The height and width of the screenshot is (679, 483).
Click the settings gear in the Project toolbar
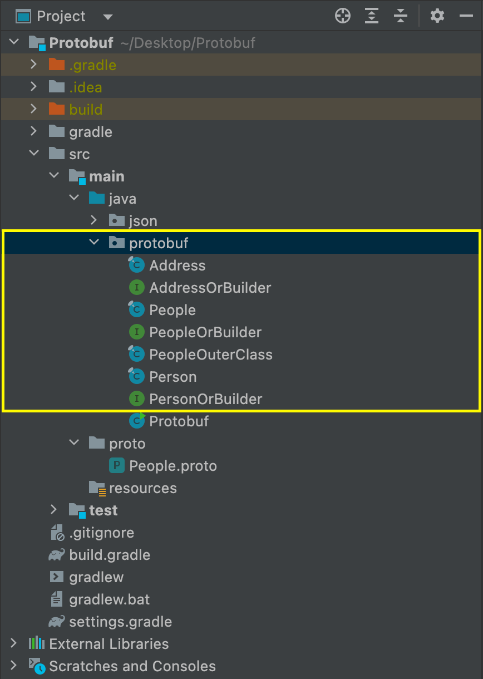pyautogui.click(x=437, y=16)
